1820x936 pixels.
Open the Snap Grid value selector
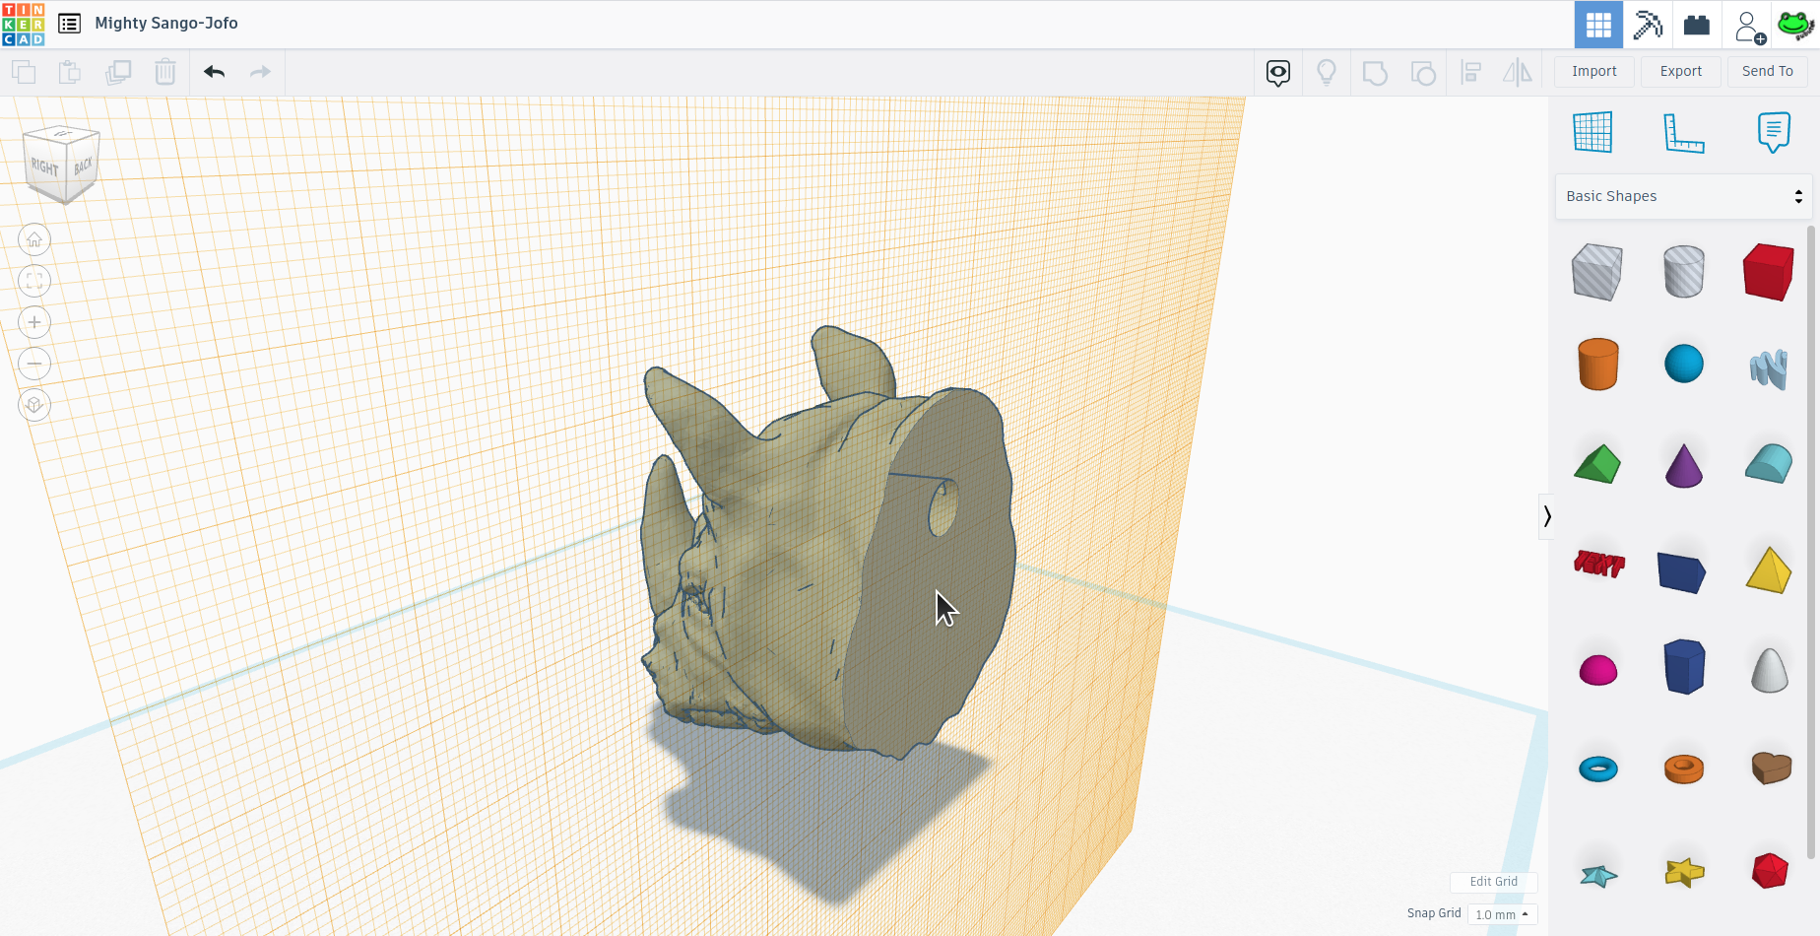point(1502,914)
